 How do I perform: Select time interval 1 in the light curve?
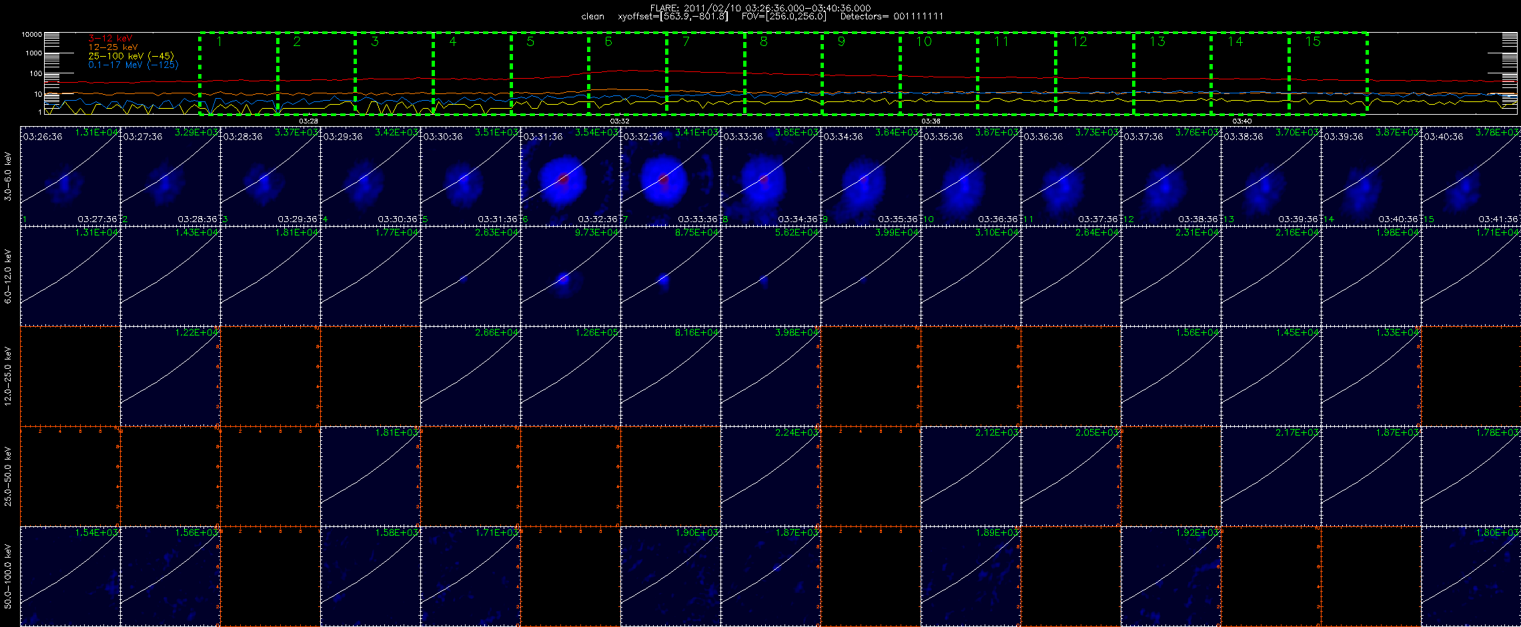coord(239,73)
